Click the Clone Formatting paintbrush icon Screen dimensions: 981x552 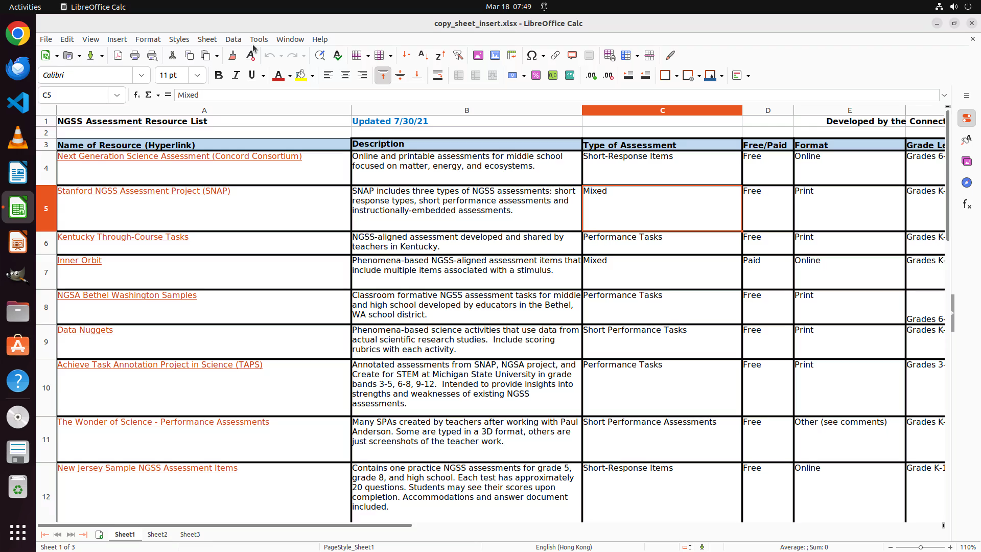tap(232, 55)
